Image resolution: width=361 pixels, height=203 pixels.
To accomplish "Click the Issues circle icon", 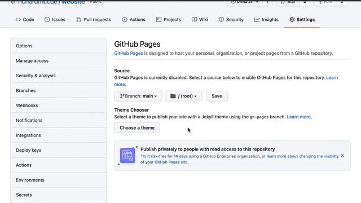I will coord(47,20).
